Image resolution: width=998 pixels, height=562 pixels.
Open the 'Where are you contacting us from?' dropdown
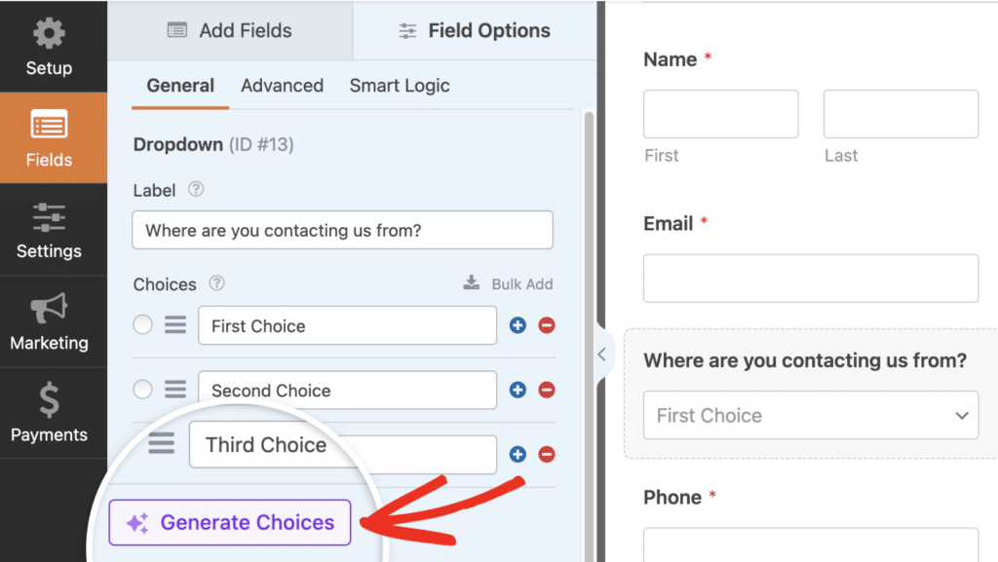(x=811, y=416)
